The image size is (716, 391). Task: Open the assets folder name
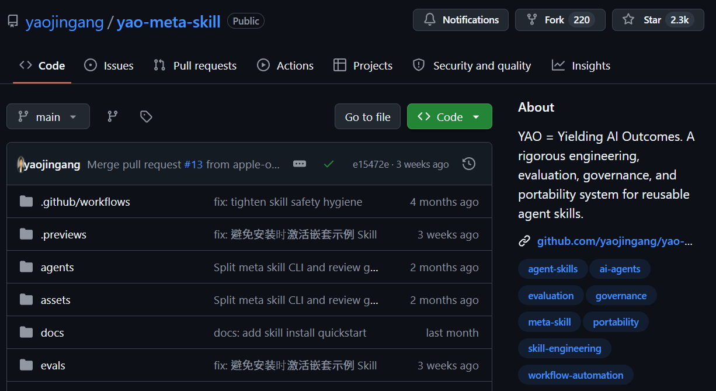55,300
